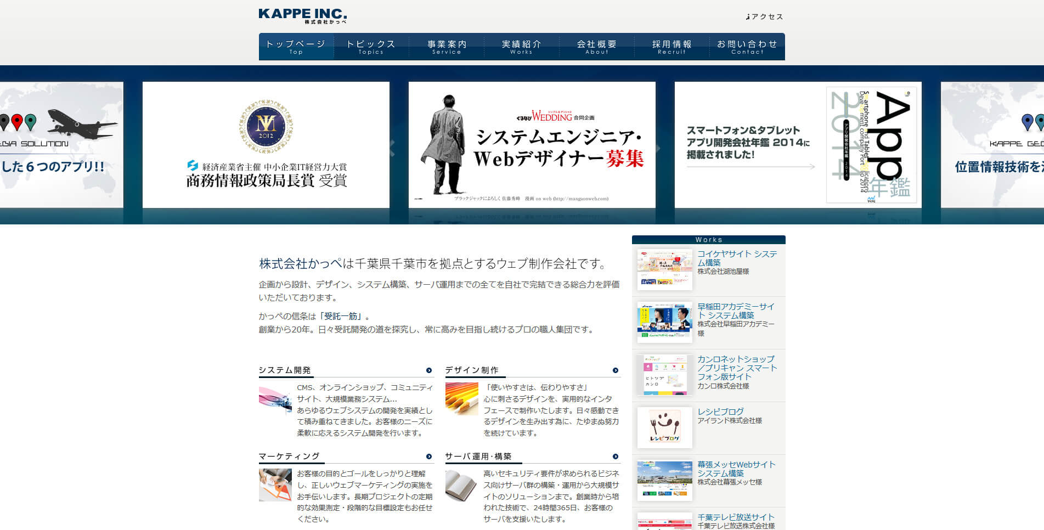Click the open book server image
The image size is (1044, 530).
[x=462, y=485]
